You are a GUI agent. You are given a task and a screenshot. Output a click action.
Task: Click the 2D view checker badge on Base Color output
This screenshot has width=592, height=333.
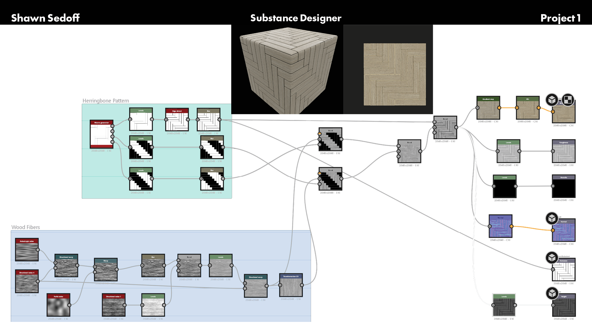coord(568,100)
